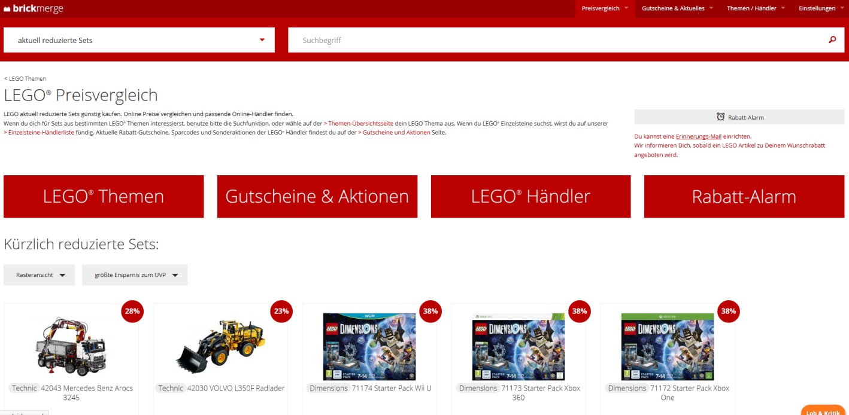Viewport: 849px width, 415px height.
Task: Open the Themen / Händler menu
Action: click(x=756, y=8)
